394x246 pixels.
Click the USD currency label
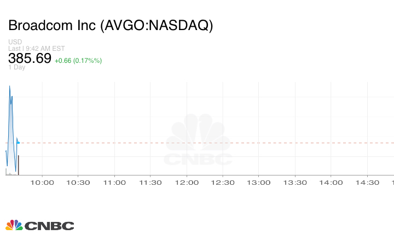tap(15, 42)
